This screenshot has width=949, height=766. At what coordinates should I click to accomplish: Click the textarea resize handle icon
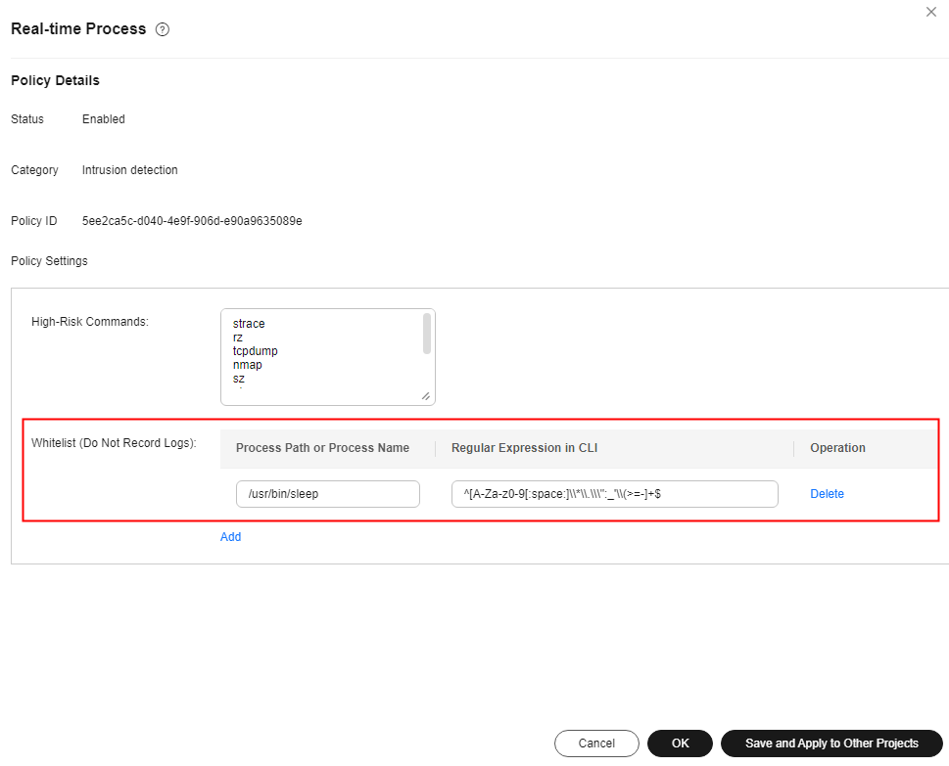[425, 396]
